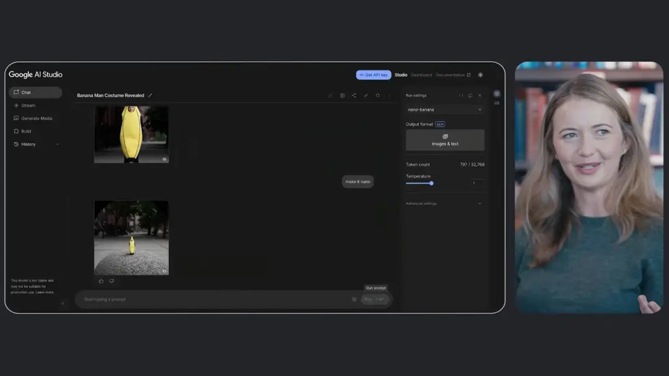Give thumbs down to the response

[x=111, y=281]
